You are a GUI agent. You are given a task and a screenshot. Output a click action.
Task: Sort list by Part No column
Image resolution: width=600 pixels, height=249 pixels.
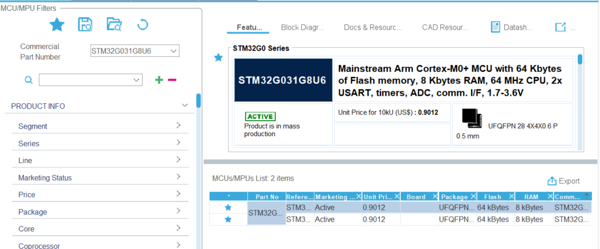(x=267, y=197)
